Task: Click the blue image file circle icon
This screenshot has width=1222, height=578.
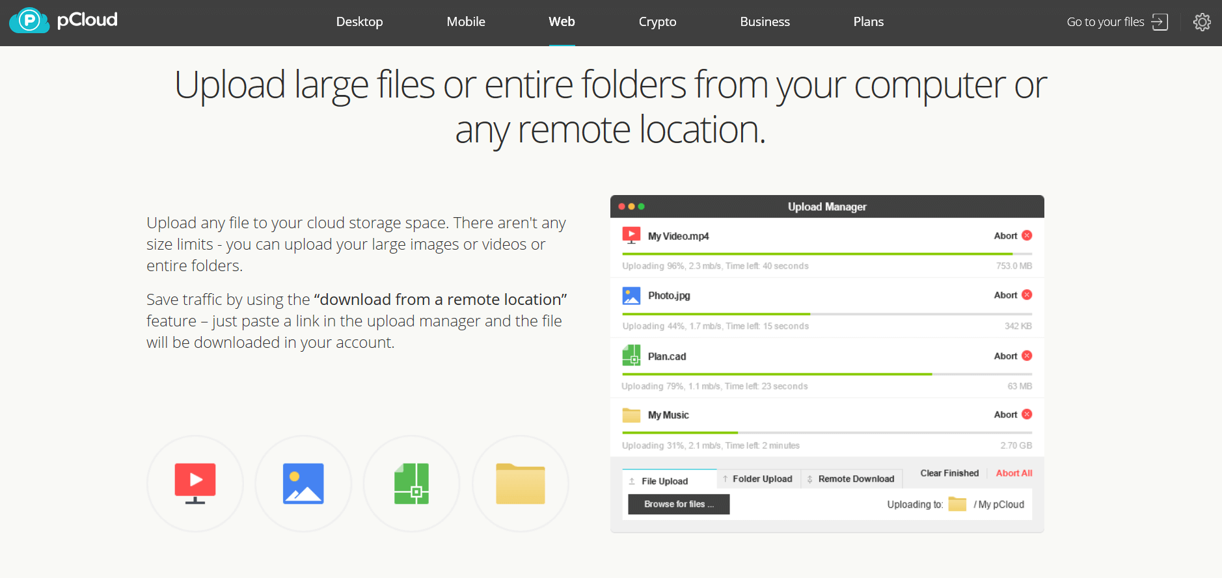Action: tap(303, 484)
